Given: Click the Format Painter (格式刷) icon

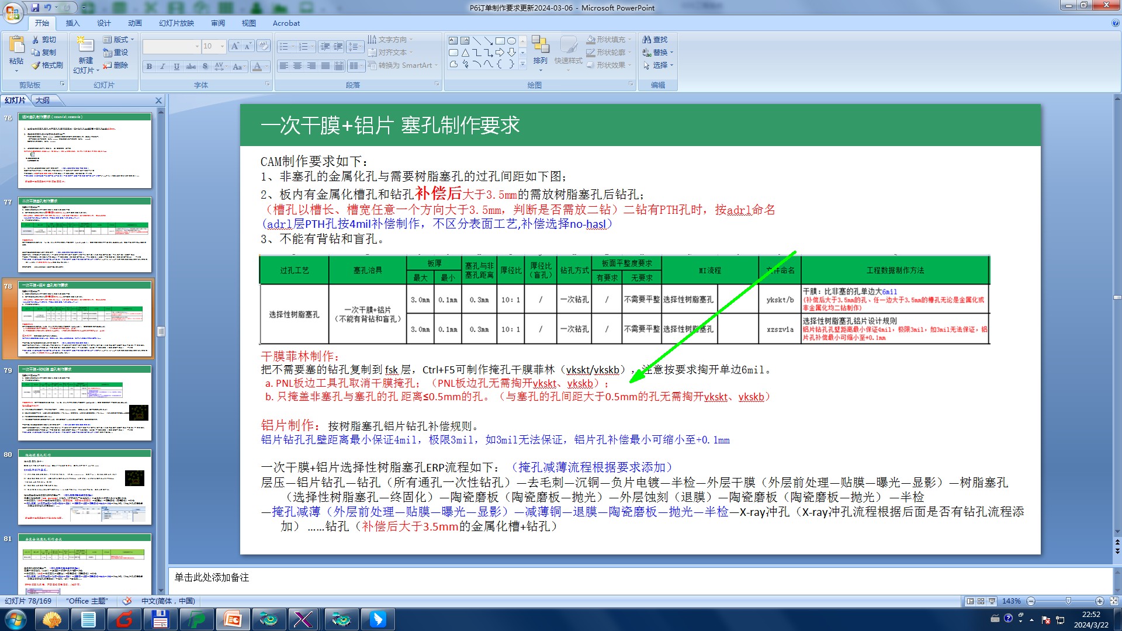Looking at the screenshot, I should coord(36,65).
